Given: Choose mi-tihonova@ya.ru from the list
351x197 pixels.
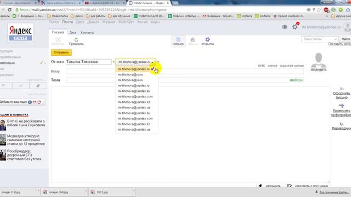Looking at the screenshot, I should point(131,74).
